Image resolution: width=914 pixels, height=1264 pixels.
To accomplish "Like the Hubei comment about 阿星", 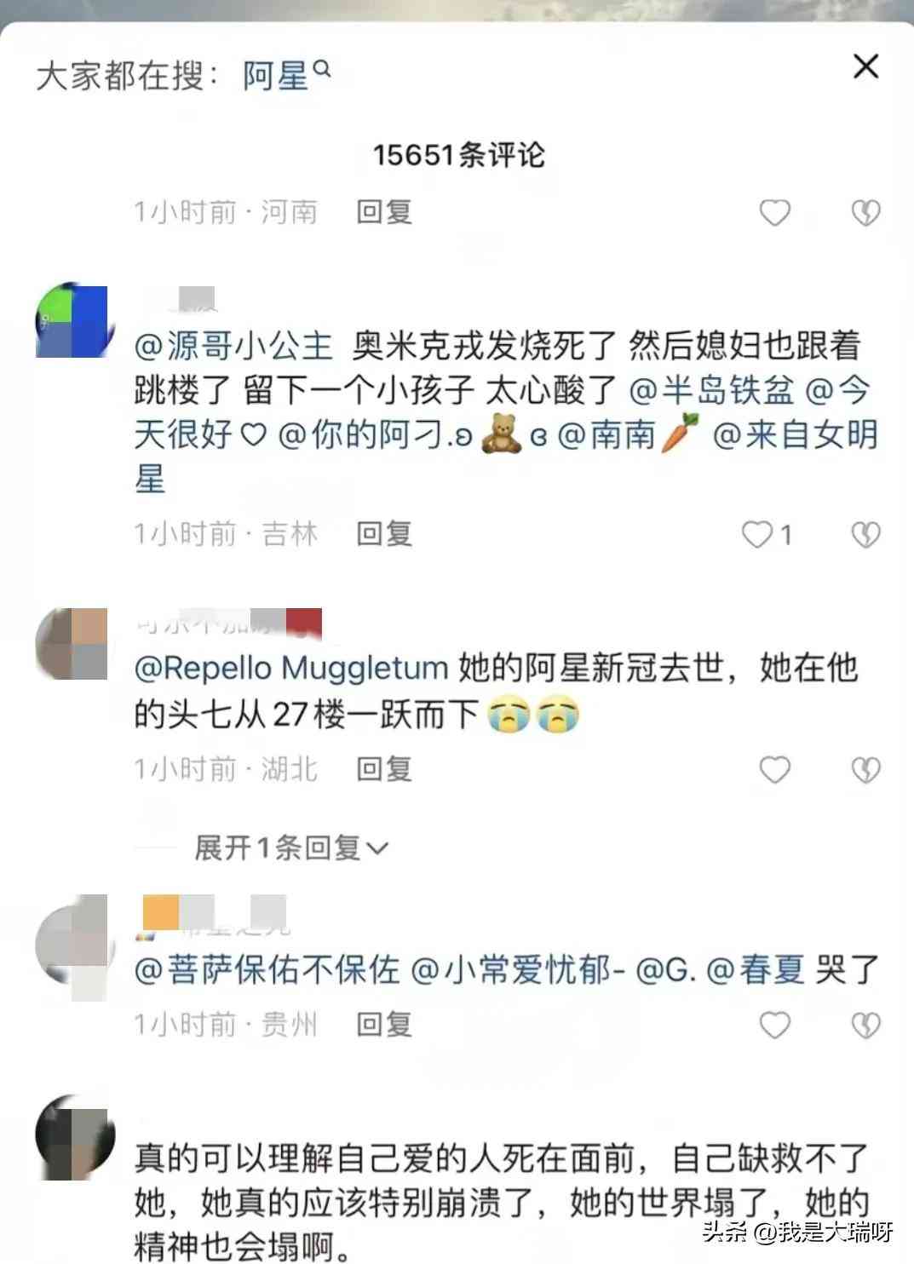I will [774, 770].
